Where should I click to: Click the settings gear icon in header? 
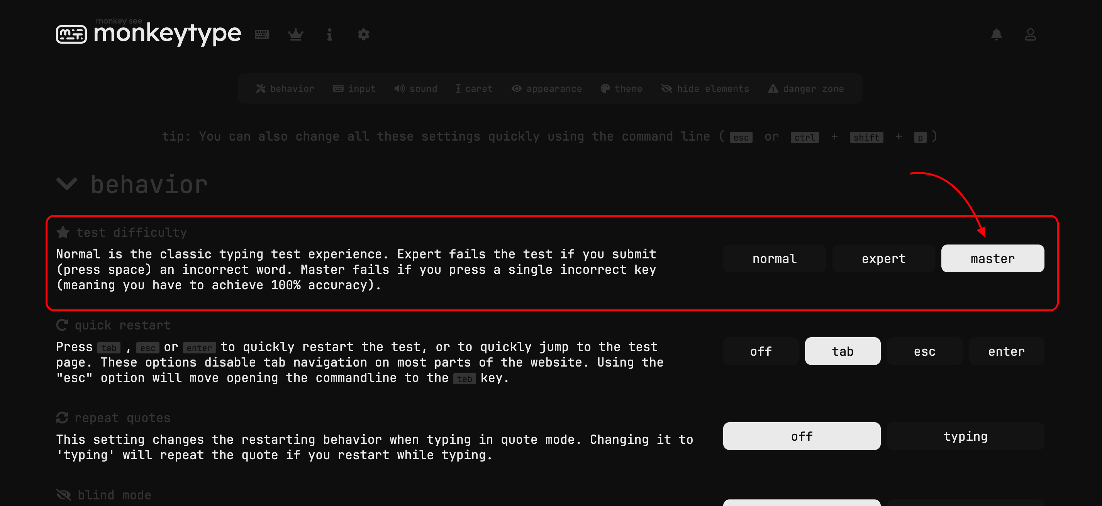coord(363,35)
